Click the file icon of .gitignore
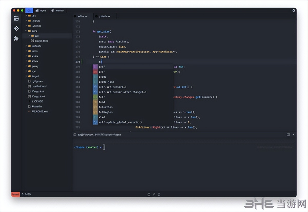The width and height of the screenshot is (308, 212). coord(29,81)
